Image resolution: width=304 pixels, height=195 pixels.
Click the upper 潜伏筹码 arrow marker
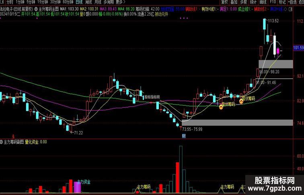point(241,101)
